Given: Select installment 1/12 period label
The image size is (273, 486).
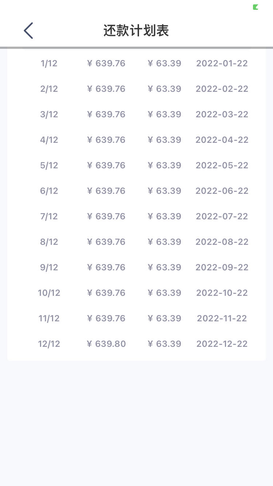Looking at the screenshot, I should point(49,63).
